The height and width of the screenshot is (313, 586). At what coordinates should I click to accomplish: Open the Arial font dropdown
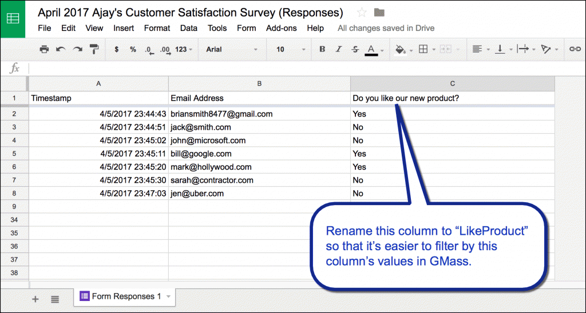(232, 50)
